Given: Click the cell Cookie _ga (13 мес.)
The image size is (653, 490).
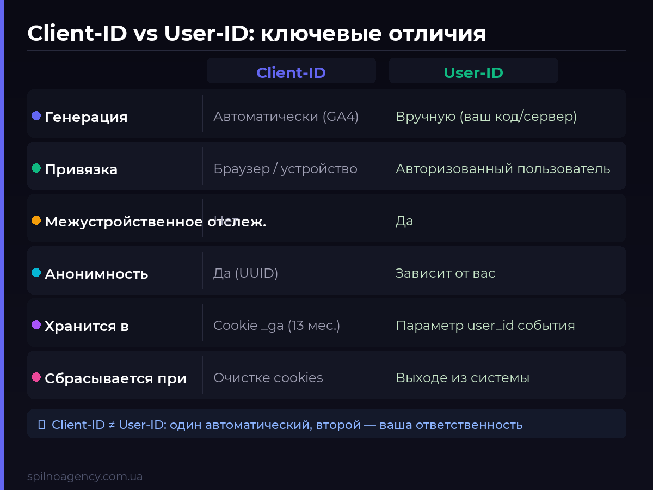Looking at the screenshot, I should click(x=276, y=326).
